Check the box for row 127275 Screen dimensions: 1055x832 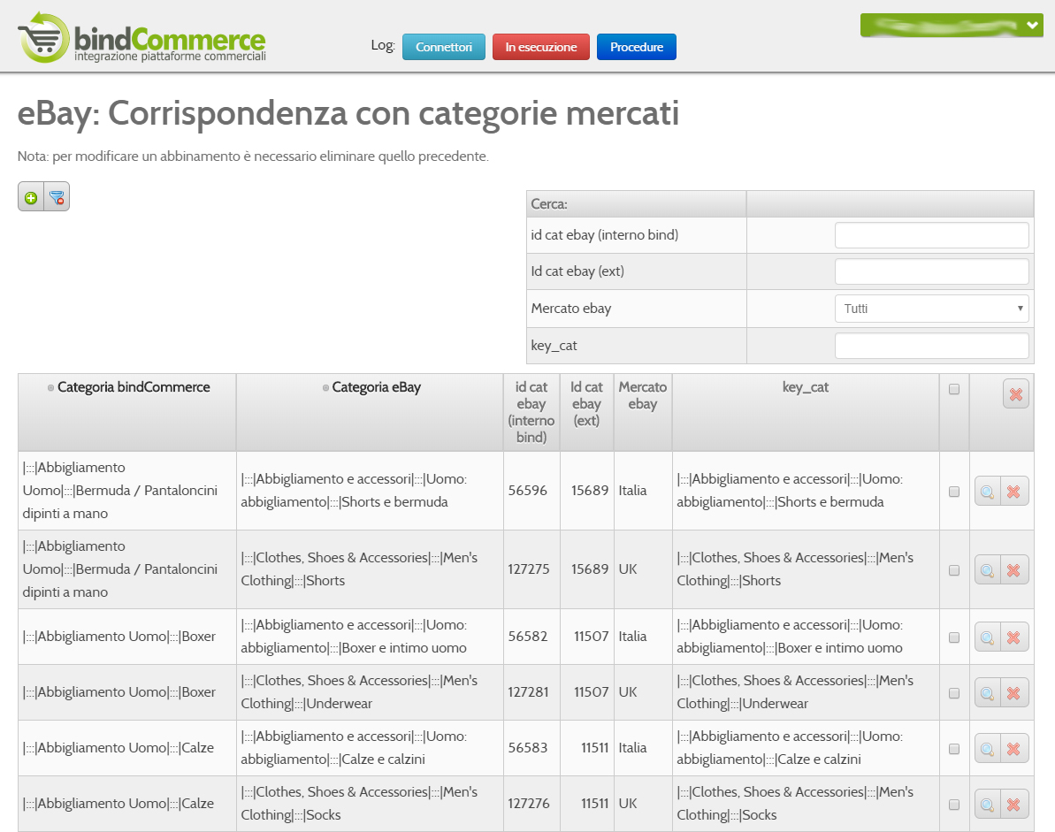coord(954,570)
